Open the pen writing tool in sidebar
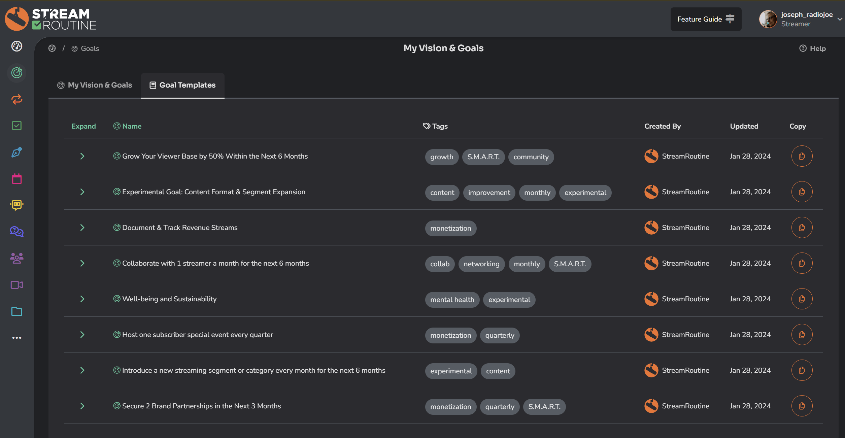 (x=16, y=152)
